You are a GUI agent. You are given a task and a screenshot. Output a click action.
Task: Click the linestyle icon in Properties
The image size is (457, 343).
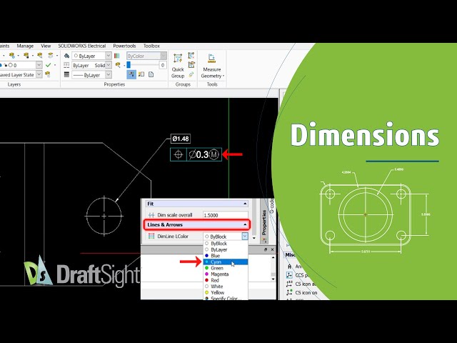(x=66, y=65)
